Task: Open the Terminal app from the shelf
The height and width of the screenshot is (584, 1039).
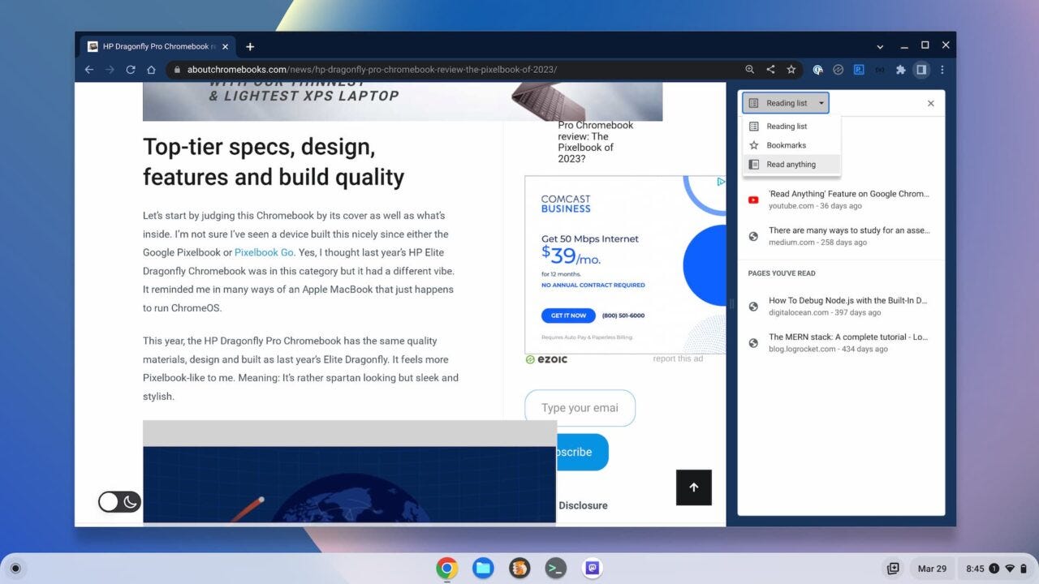Action: pos(556,569)
